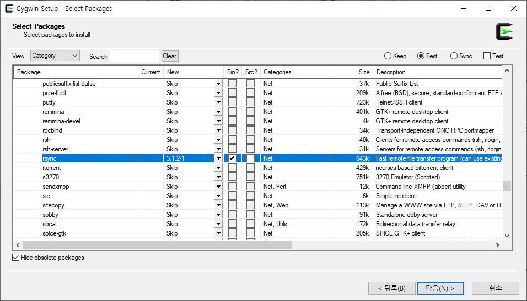Open the version dropdown for sendxmpp
This screenshot has width=527, height=301.
tap(218, 187)
